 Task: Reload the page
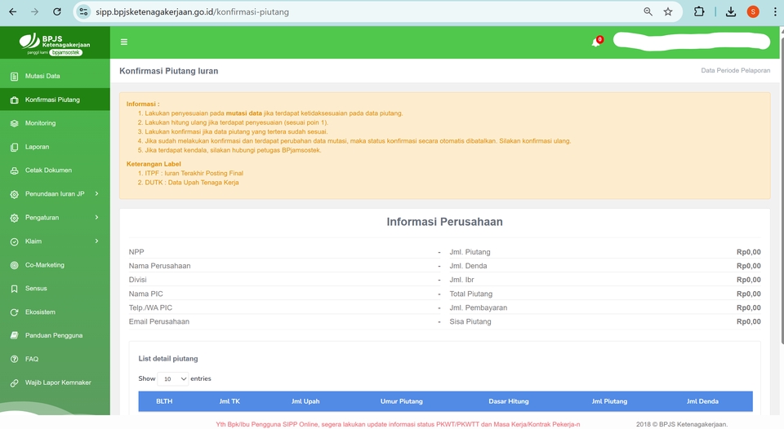pos(57,11)
